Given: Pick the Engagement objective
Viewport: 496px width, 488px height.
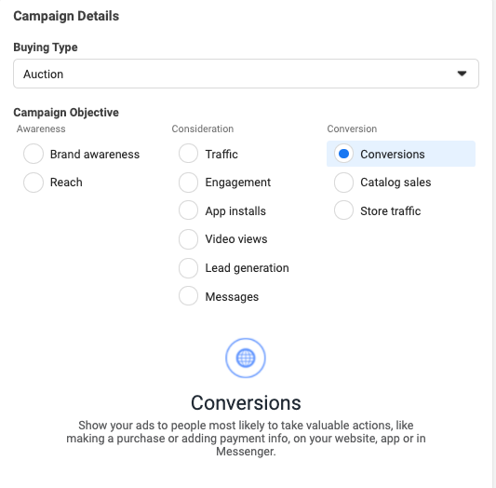Looking at the screenshot, I should pyautogui.click(x=188, y=183).
